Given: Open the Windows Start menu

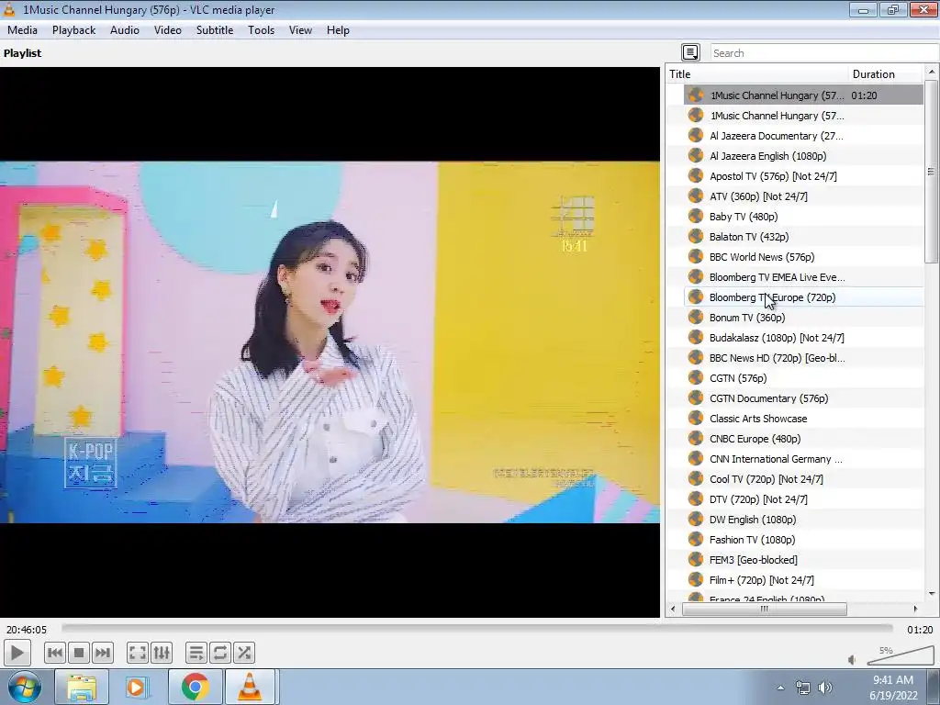Looking at the screenshot, I should tap(25, 687).
